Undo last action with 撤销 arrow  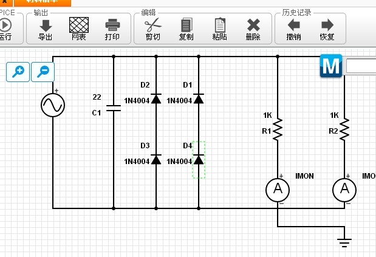click(x=294, y=25)
